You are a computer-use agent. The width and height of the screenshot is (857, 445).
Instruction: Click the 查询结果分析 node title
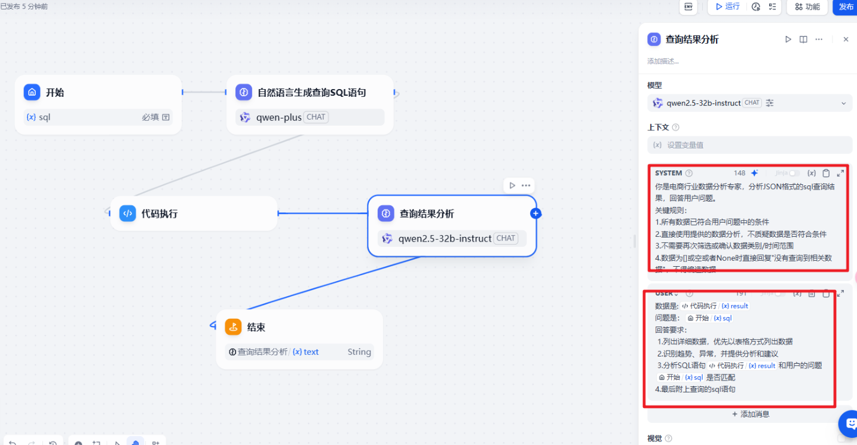coord(427,214)
